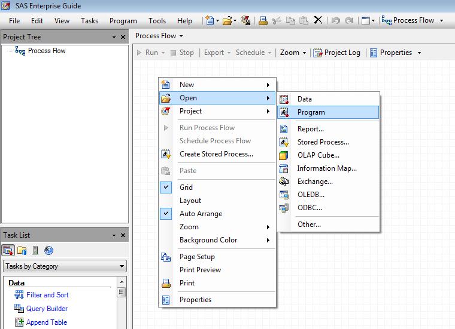455x329 pixels.
Task: Click the ODBC submenu icon
Action: click(x=284, y=208)
